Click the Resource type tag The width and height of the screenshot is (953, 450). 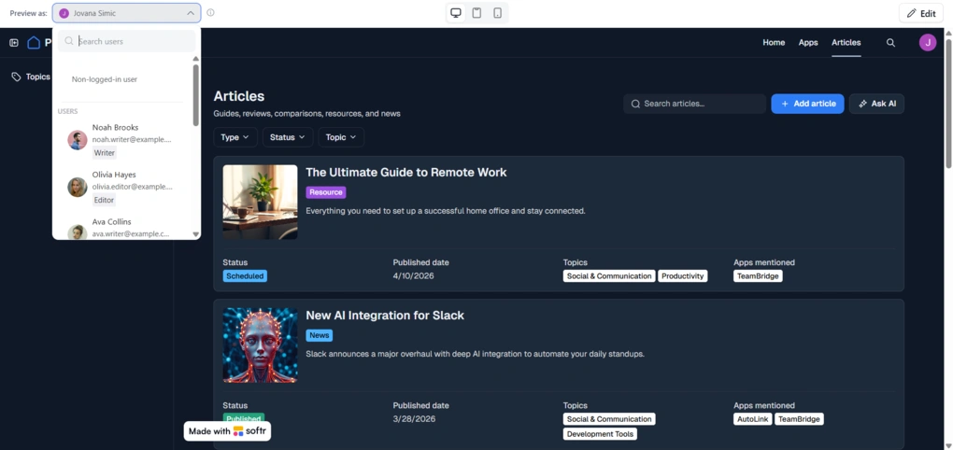pos(326,192)
